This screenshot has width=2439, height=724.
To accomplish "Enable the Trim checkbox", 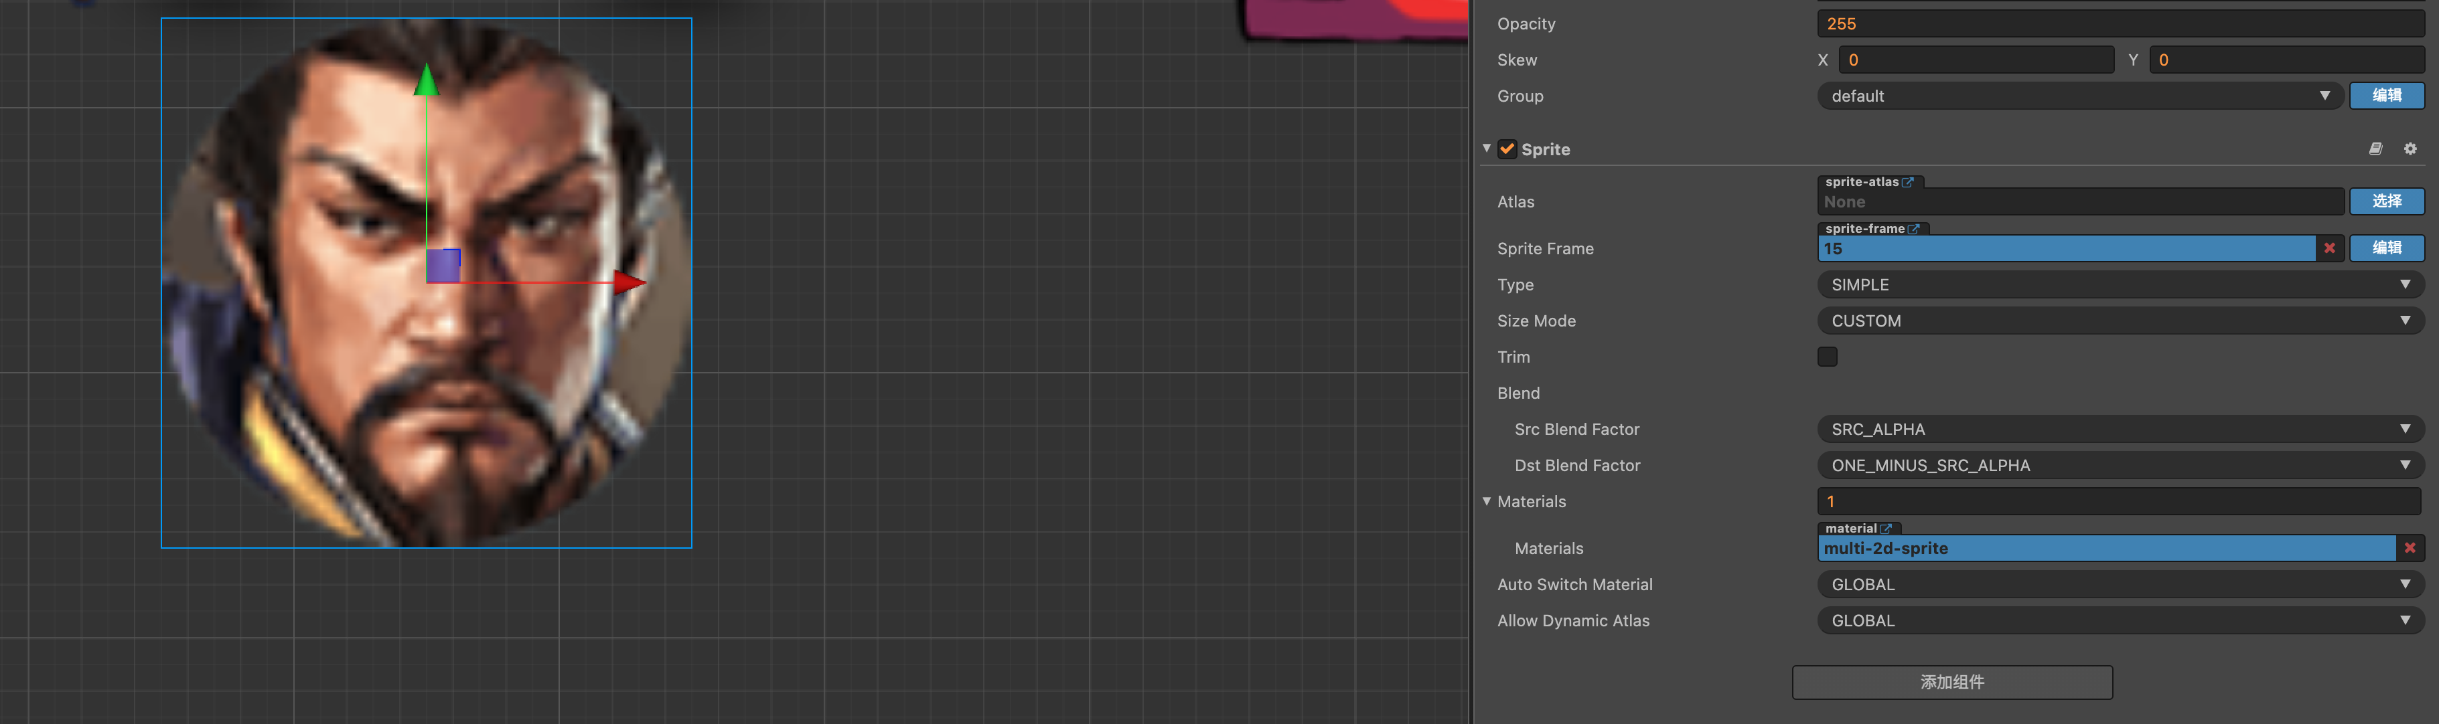I will pos(1828,357).
